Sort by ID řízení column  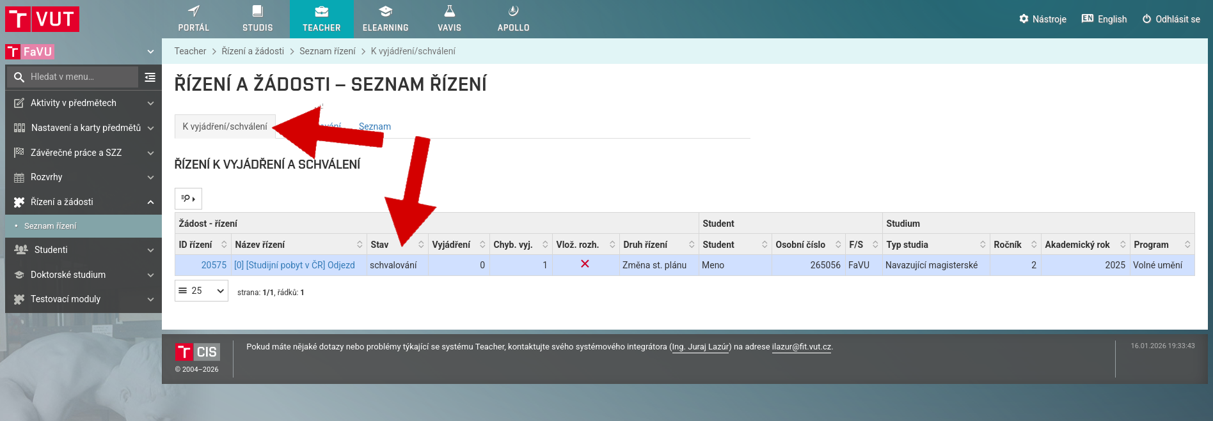(203, 245)
